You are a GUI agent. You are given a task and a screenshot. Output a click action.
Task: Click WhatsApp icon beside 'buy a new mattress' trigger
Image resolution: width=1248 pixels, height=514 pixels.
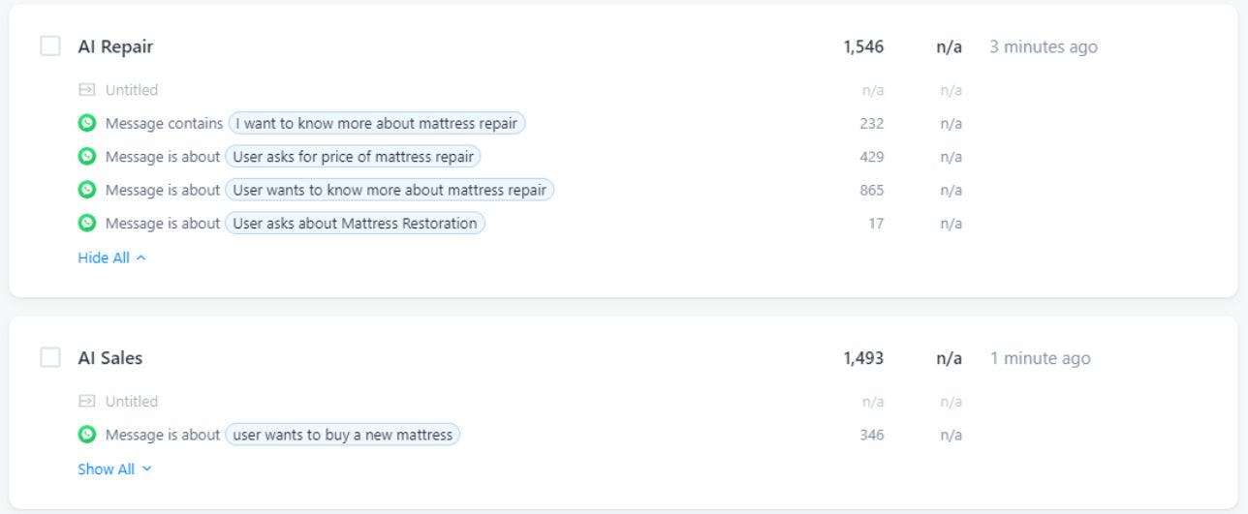87,435
